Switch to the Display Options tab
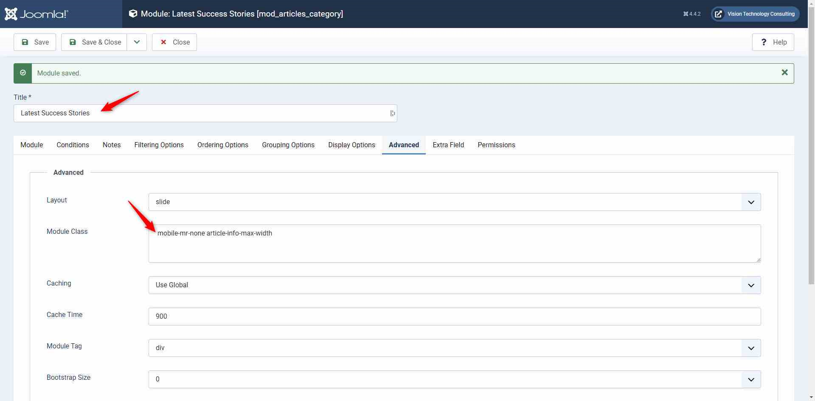815x401 pixels. (351, 145)
